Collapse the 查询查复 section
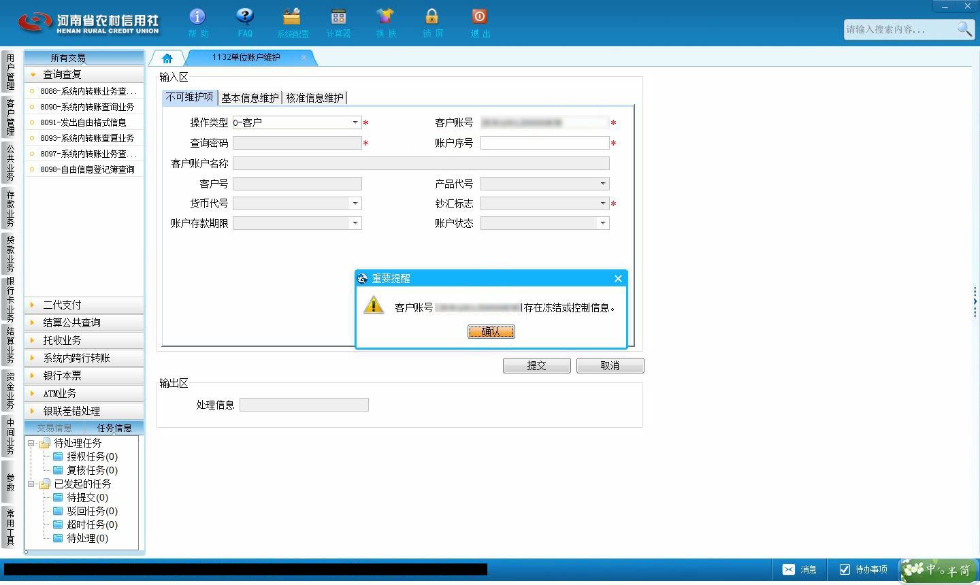Image resolution: width=980 pixels, height=585 pixels. (x=84, y=74)
